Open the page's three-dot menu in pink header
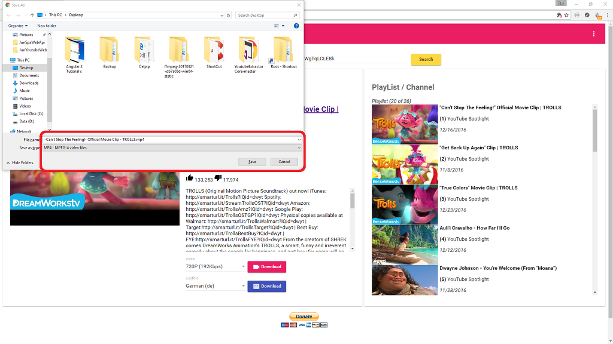Image resolution: width=613 pixels, height=344 pixels. pyautogui.click(x=594, y=34)
